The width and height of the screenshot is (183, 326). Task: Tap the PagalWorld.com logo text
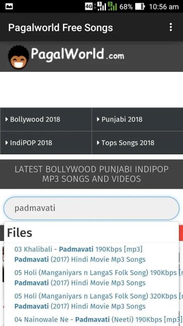(77, 55)
